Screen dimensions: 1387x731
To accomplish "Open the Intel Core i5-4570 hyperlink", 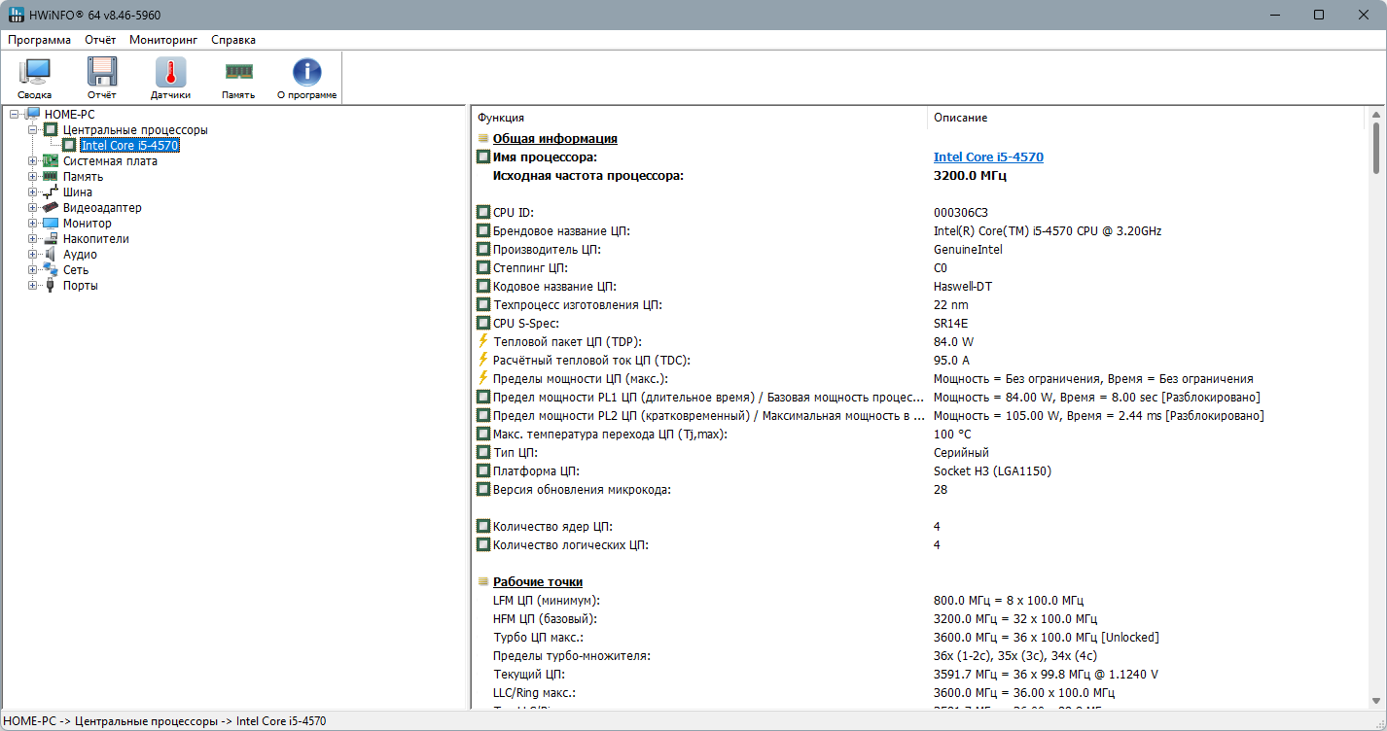I will [x=988, y=157].
